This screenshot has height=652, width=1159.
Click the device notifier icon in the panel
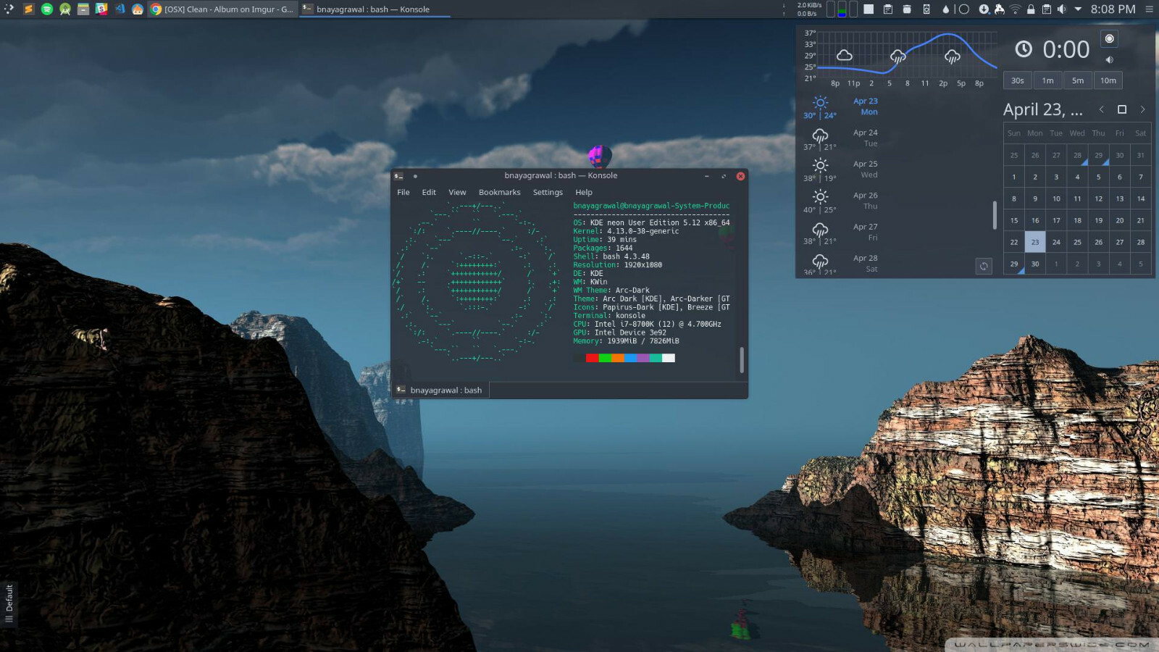click(x=926, y=9)
